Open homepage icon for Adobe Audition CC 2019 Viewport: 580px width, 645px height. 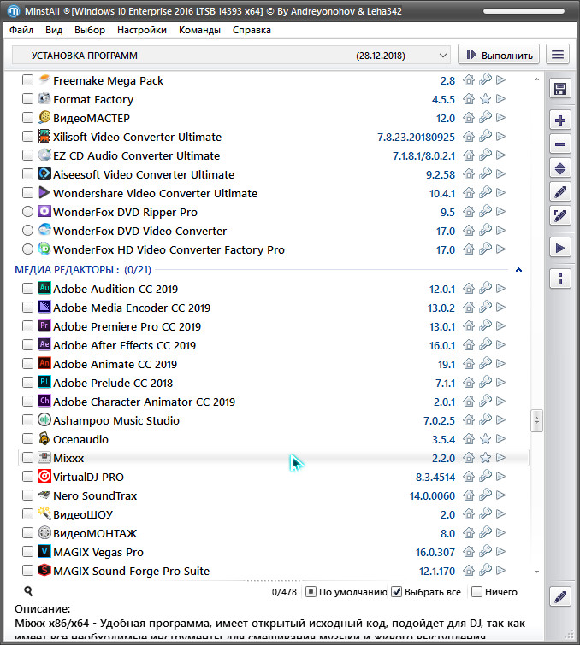[469, 289]
